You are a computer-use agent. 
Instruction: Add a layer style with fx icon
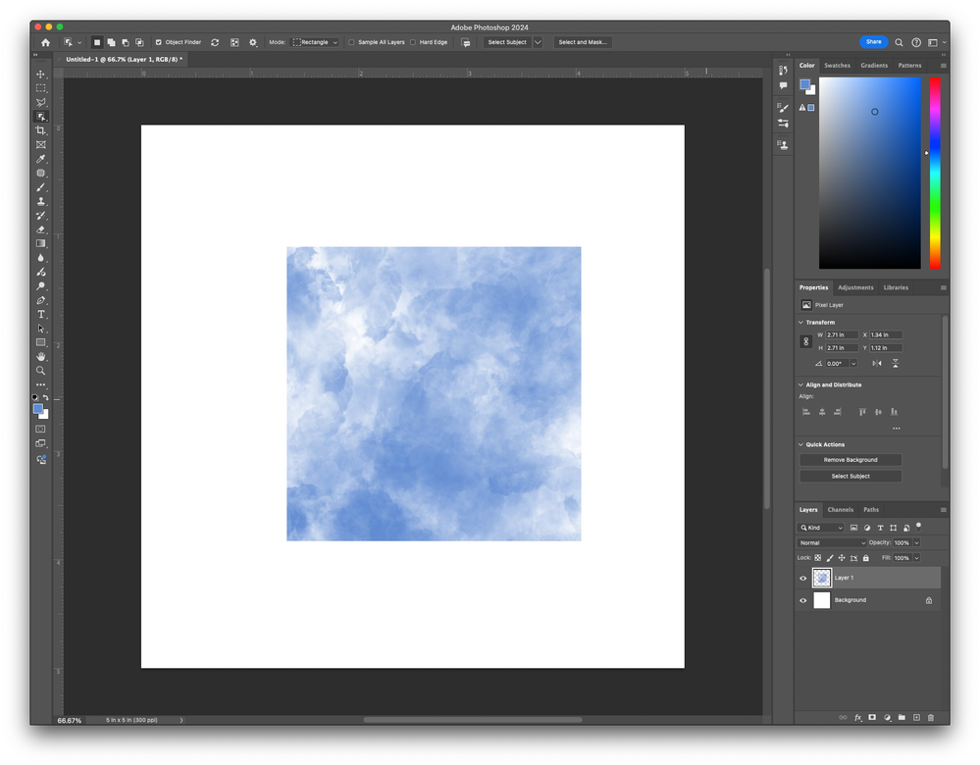tap(858, 718)
